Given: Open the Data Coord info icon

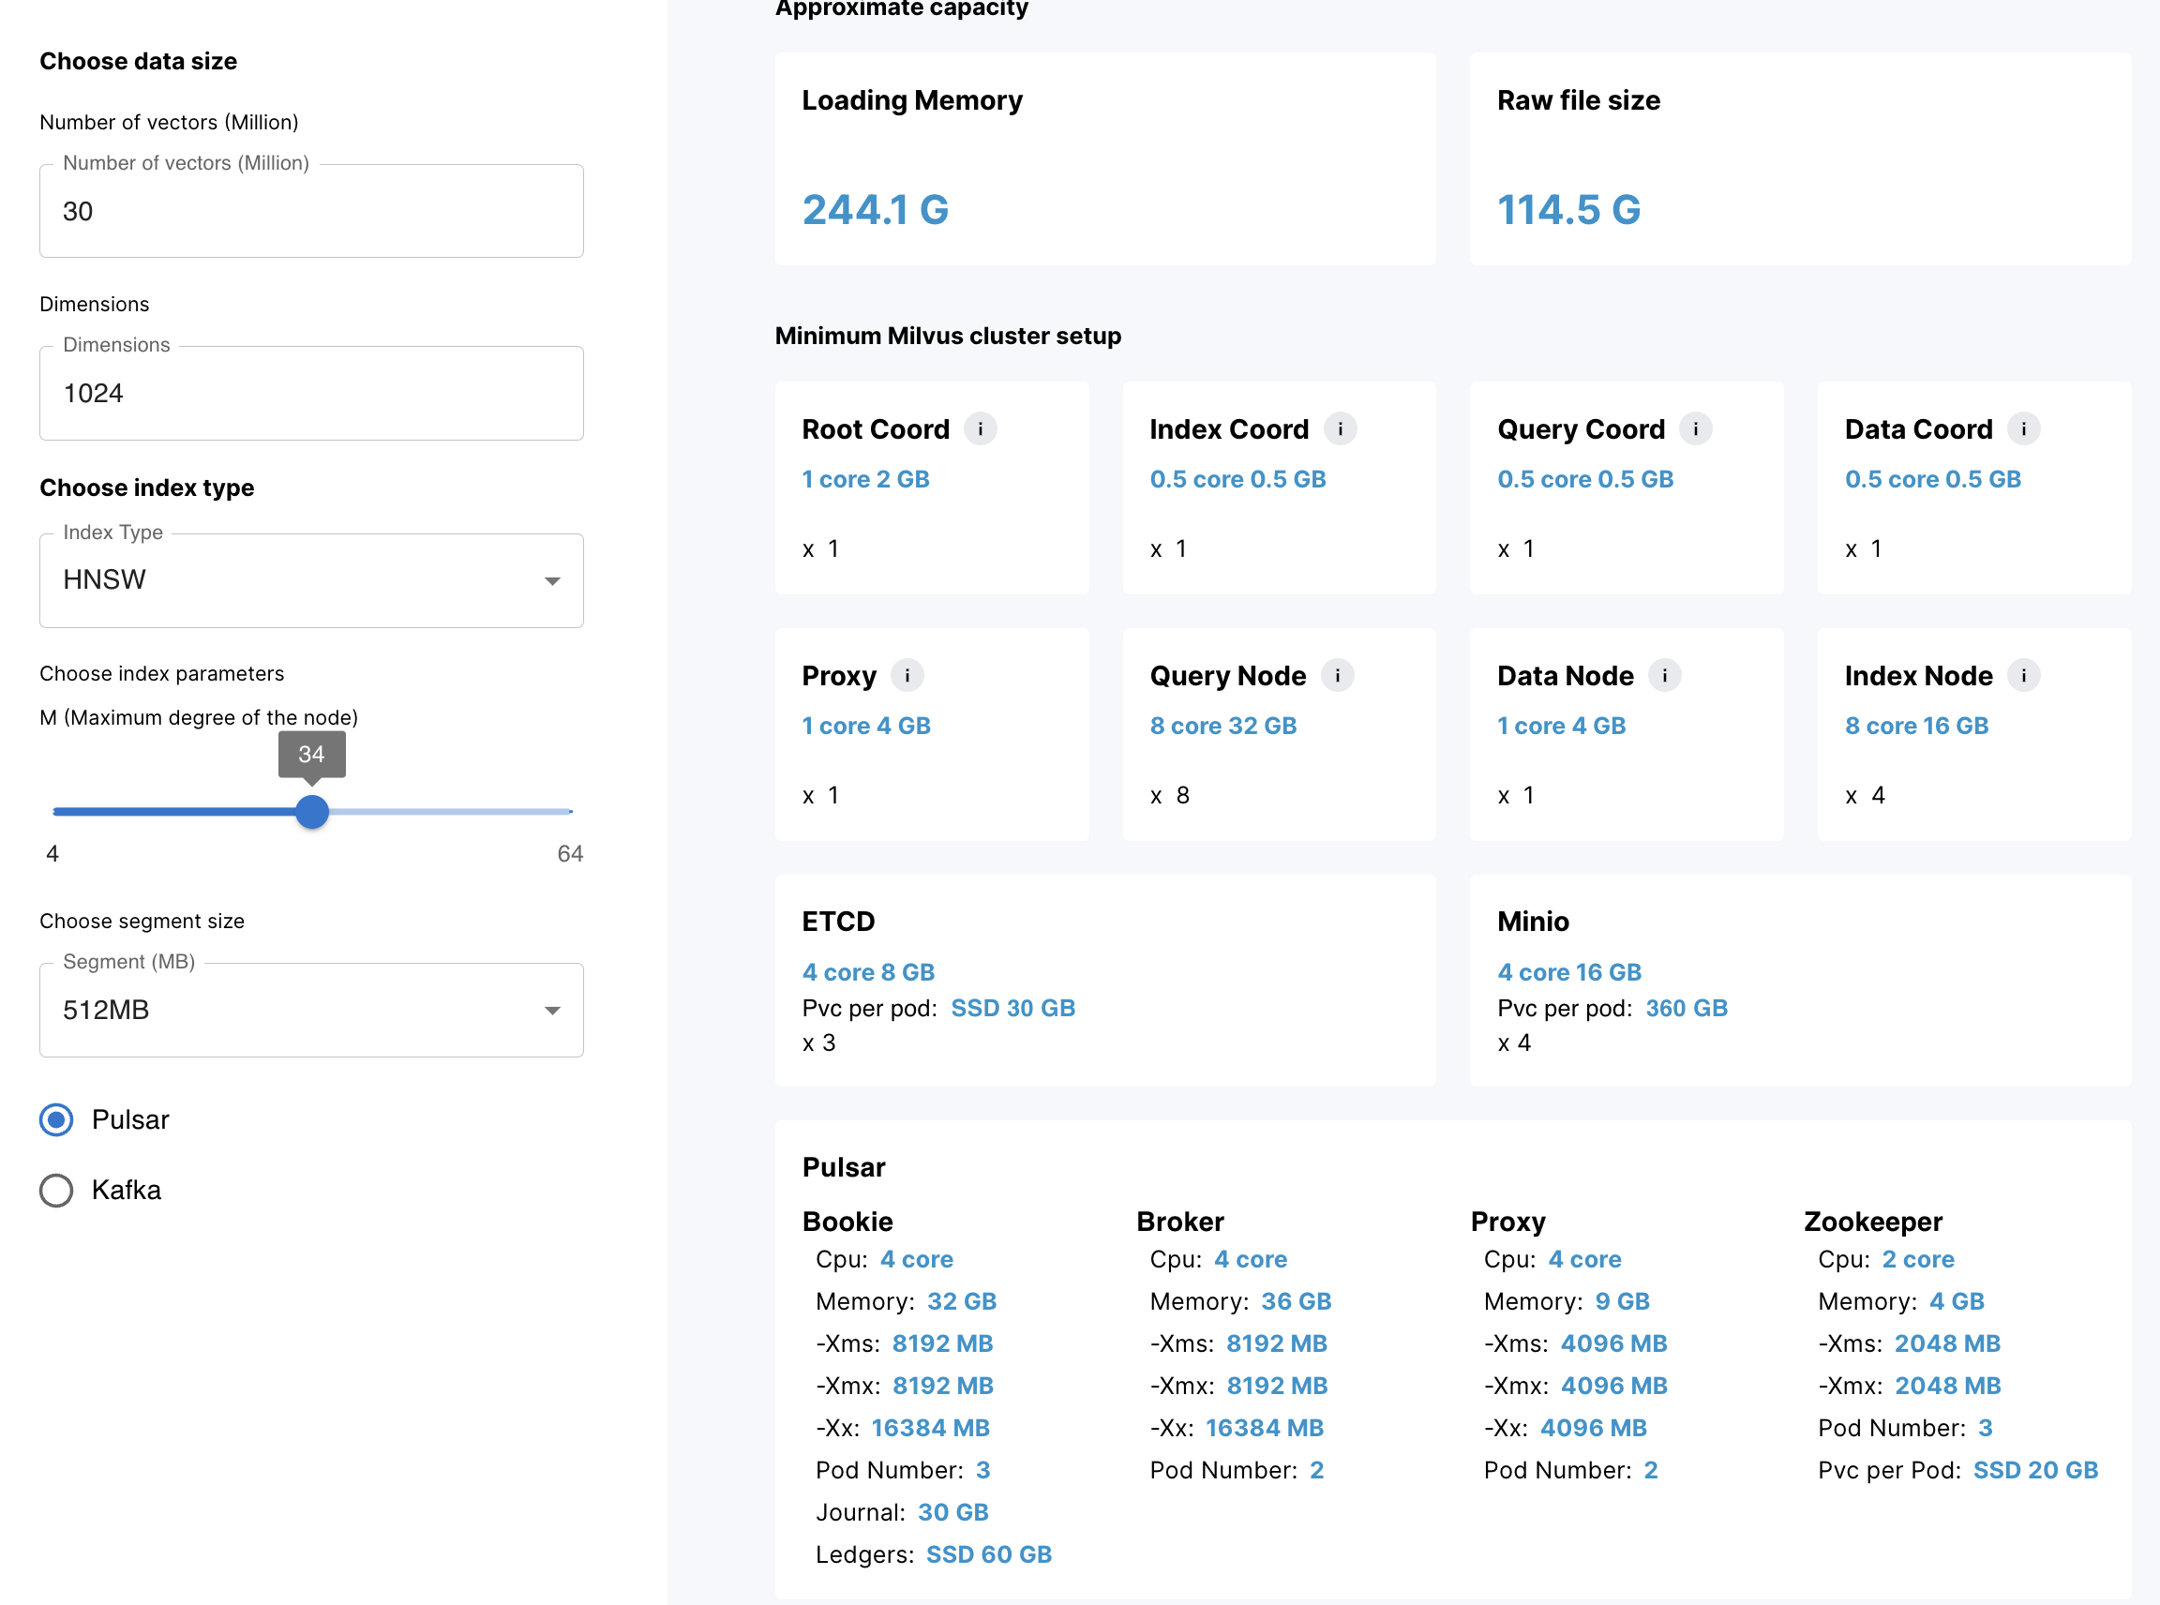Looking at the screenshot, I should [2023, 428].
